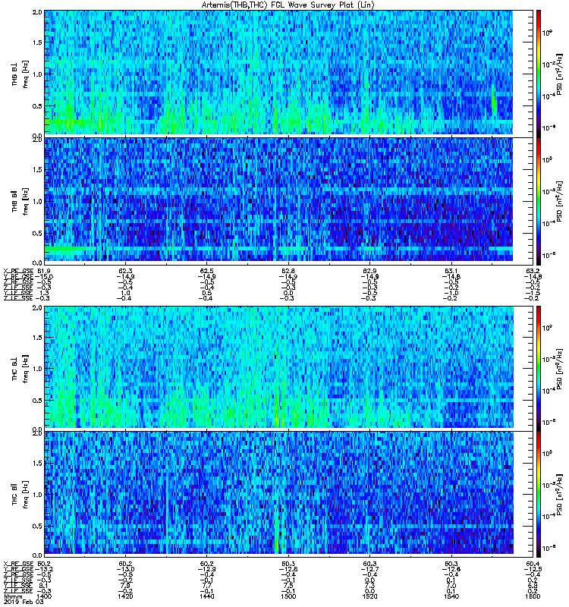569x607 pixels.
Task: Click the THC X_RE_GSE value '60.4'
Action: coord(533,564)
